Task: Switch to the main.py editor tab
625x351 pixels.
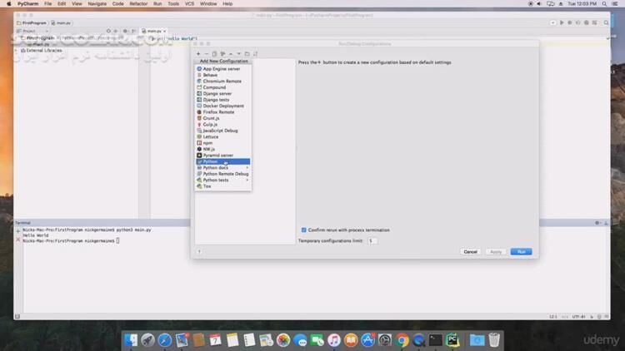Action: tap(152, 31)
